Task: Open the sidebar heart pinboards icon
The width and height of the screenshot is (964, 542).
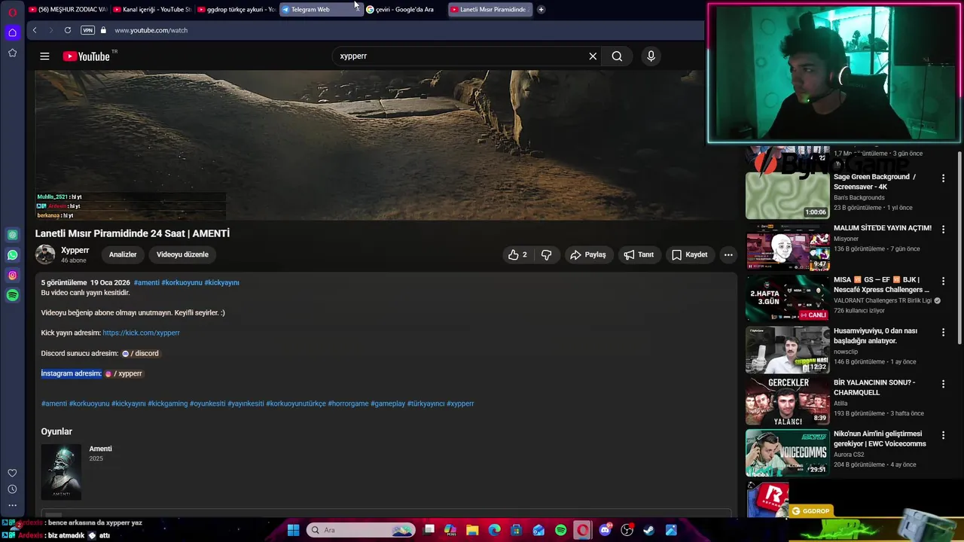Action: click(12, 473)
